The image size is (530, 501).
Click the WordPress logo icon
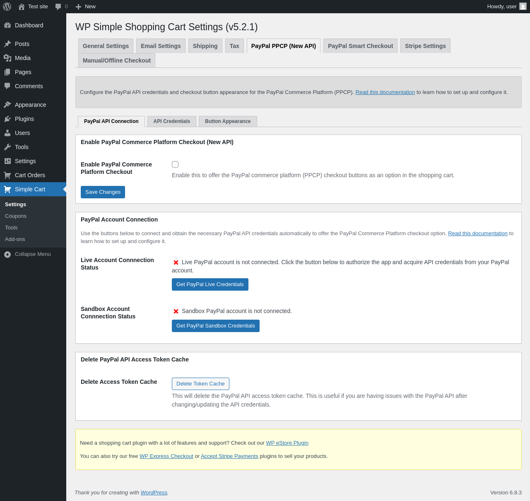tap(7, 7)
